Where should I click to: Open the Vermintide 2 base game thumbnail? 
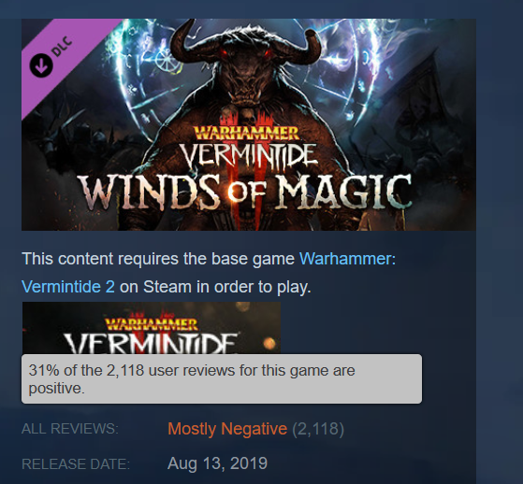(x=152, y=328)
